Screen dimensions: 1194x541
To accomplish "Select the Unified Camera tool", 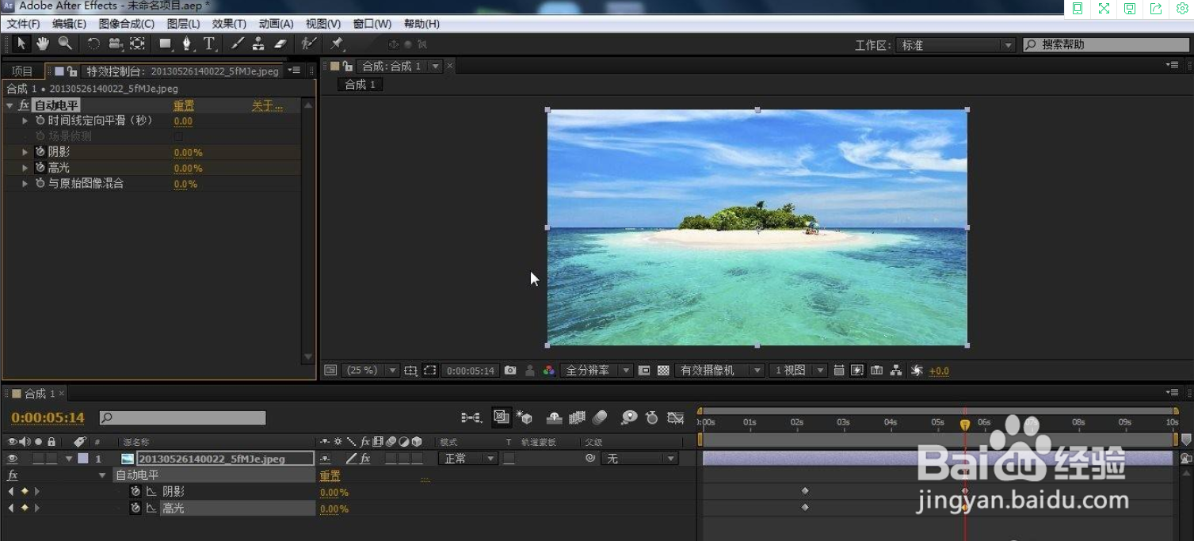I will tap(116, 44).
